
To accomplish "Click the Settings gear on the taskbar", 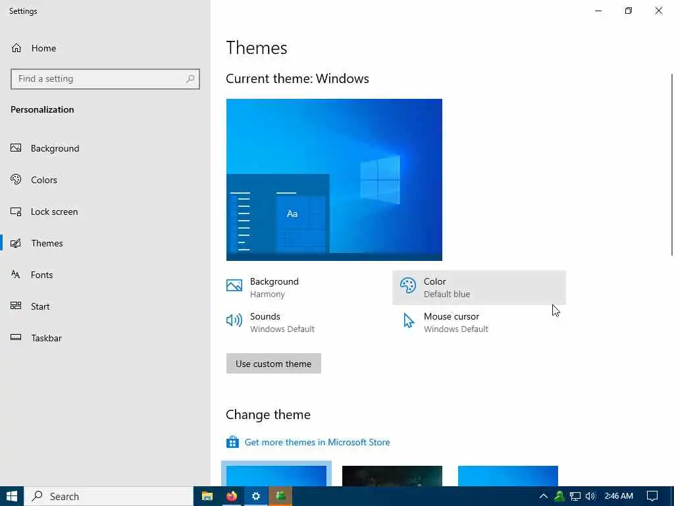I will 256,496.
